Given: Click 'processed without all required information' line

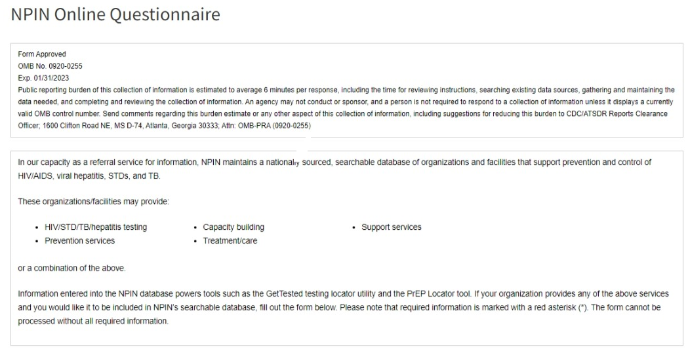Looking at the screenshot, I should (x=93, y=321).
